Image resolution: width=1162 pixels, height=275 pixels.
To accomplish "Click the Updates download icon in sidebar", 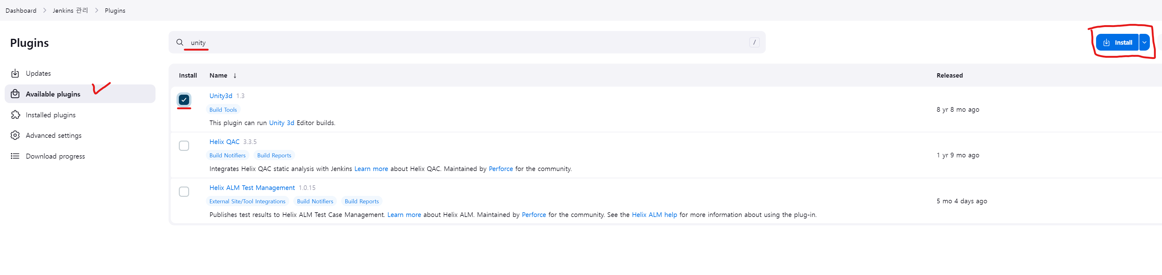I will pyautogui.click(x=15, y=73).
